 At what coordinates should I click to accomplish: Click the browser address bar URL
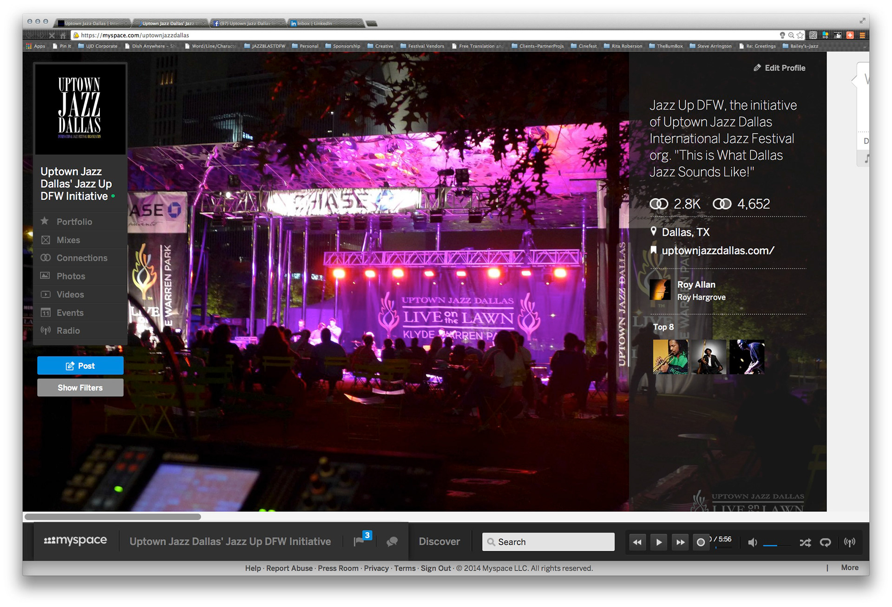click(135, 35)
